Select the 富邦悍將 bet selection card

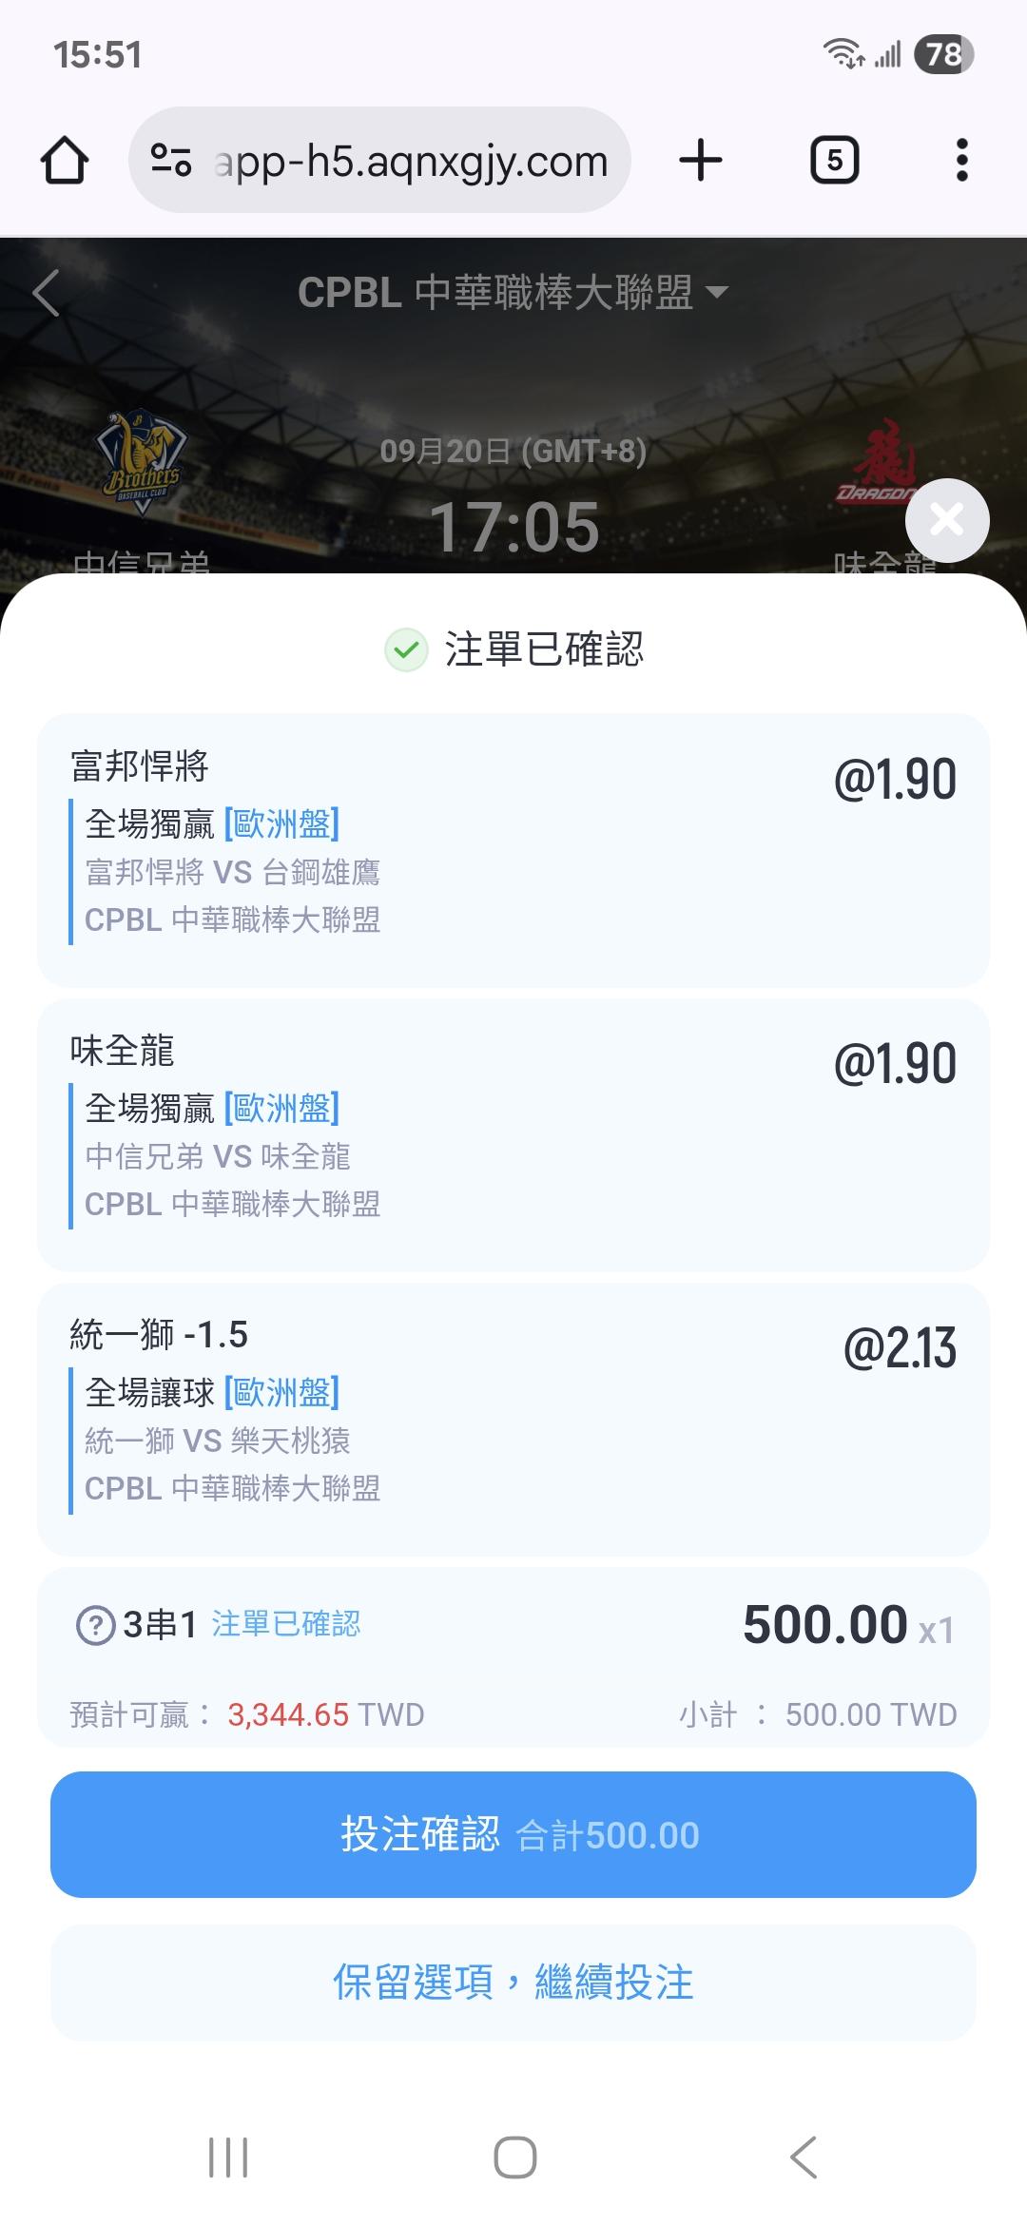click(x=513, y=850)
